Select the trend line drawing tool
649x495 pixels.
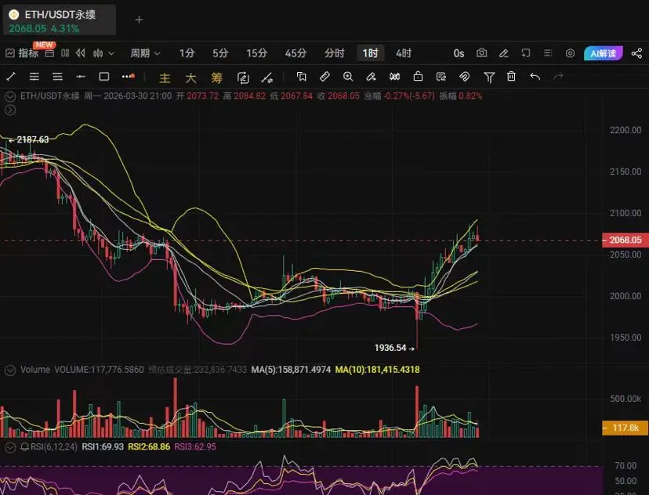(11, 77)
